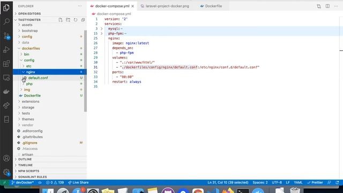Image resolution: width=343 pixels, height=193 pixels.
Task: Open .editorconfig file
Action: [x=50, y=131]
